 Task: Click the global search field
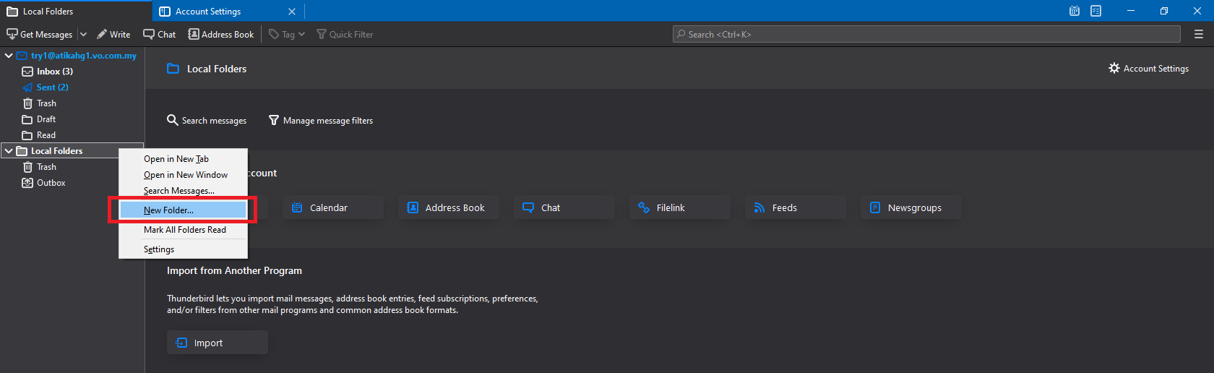pyautogui.click(x=926, y=34)
